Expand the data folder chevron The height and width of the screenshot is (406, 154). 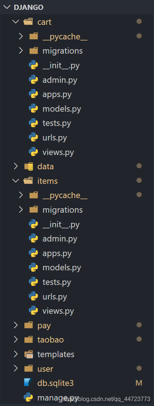(16, 166)
